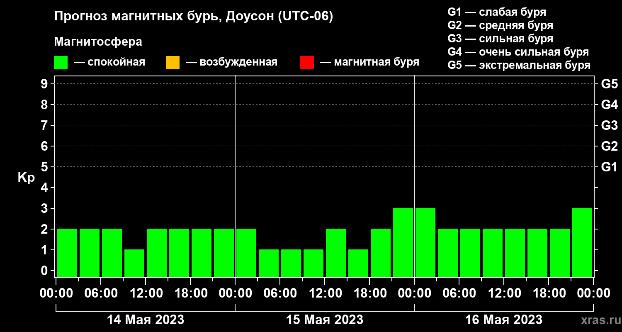Screen dimensions: 622x332
Task: Click the 15 May 00:00–03:00 bar
Action: point(246,253)
